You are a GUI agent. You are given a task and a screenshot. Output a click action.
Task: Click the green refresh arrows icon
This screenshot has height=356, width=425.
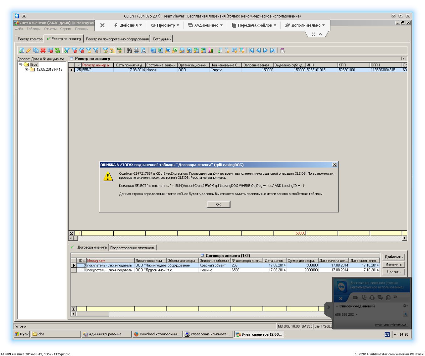(x=57, y=50)
